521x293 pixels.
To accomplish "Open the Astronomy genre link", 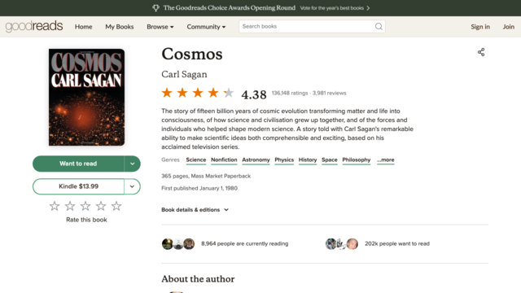I will tap(256, 160).
